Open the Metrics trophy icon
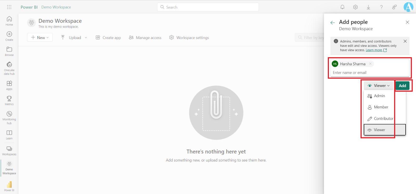Screen dimensions: 416x194 9,100
